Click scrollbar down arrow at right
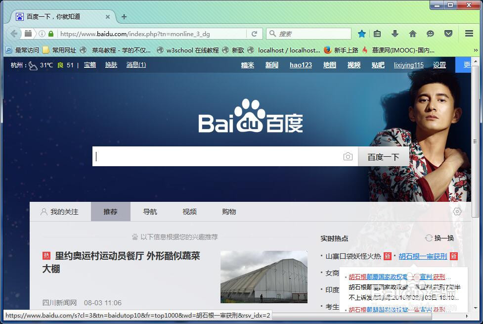 pyautogui.click(x=476, y=308)
